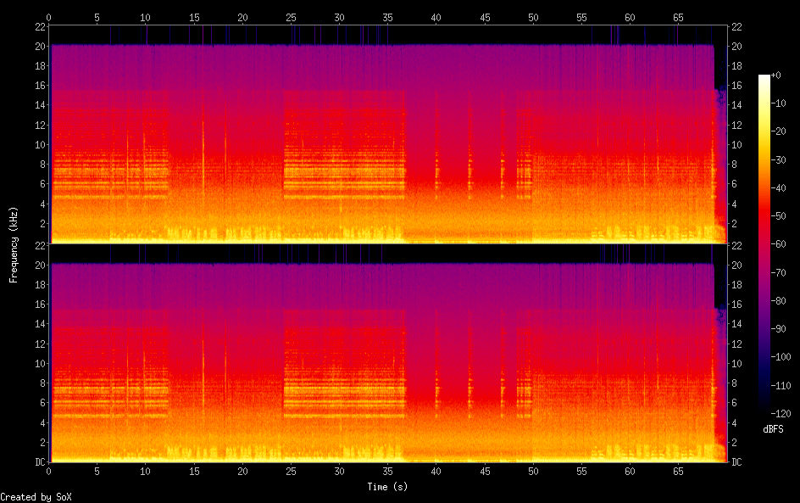
Task: Click "40" on the bottom time axis
Action: click(436, 472)
